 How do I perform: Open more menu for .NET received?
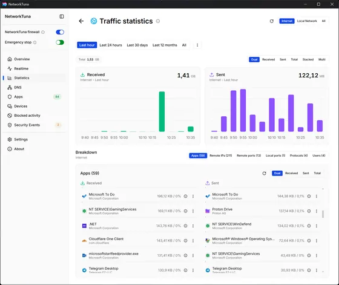click(193, 226)
